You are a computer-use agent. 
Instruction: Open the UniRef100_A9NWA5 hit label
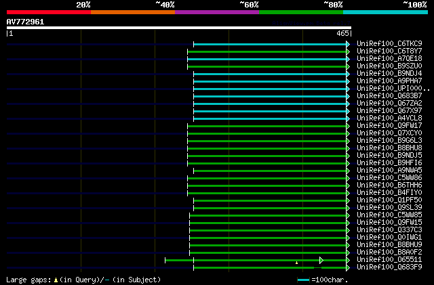pyautogui.click(x=389, y=171)
